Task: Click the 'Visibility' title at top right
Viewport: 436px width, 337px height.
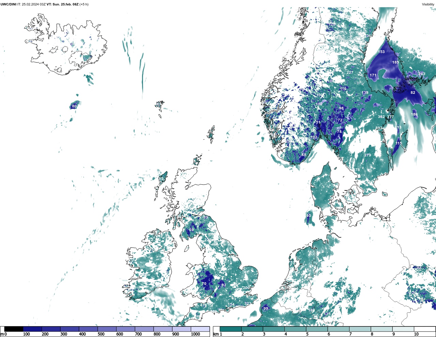Action: pyautogui.click(x=428, y=4)
